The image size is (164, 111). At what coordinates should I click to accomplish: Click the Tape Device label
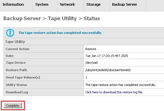point(16,63)
